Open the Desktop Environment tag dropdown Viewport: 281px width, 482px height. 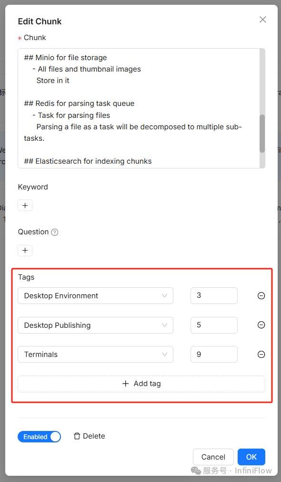pos(95,296)
